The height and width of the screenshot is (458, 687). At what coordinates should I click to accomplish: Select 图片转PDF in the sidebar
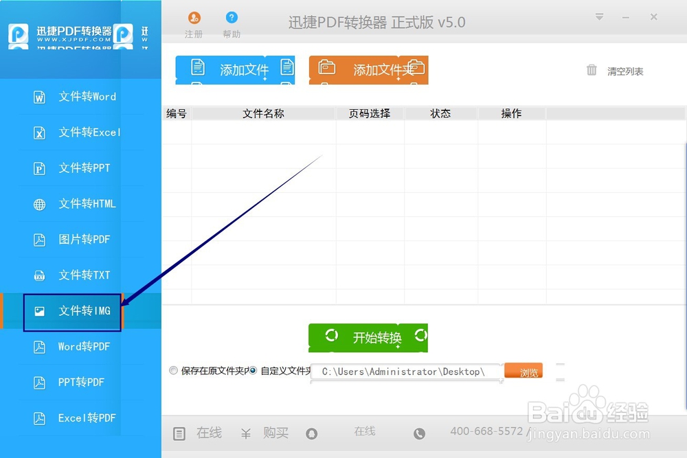click(x=80, y=239)
